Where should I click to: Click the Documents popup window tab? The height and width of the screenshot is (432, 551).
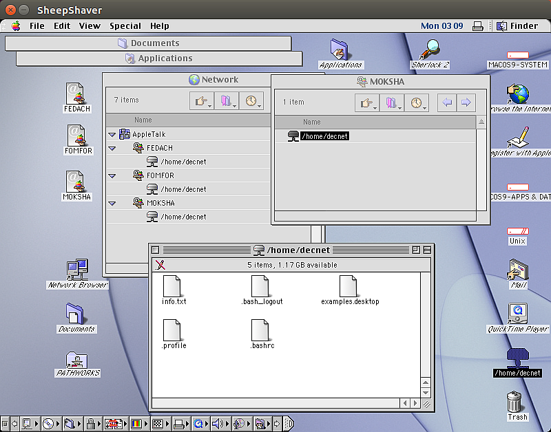coord(148,43)
